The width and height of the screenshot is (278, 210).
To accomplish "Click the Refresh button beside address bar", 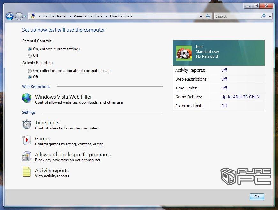I will (x=208, y=17).
